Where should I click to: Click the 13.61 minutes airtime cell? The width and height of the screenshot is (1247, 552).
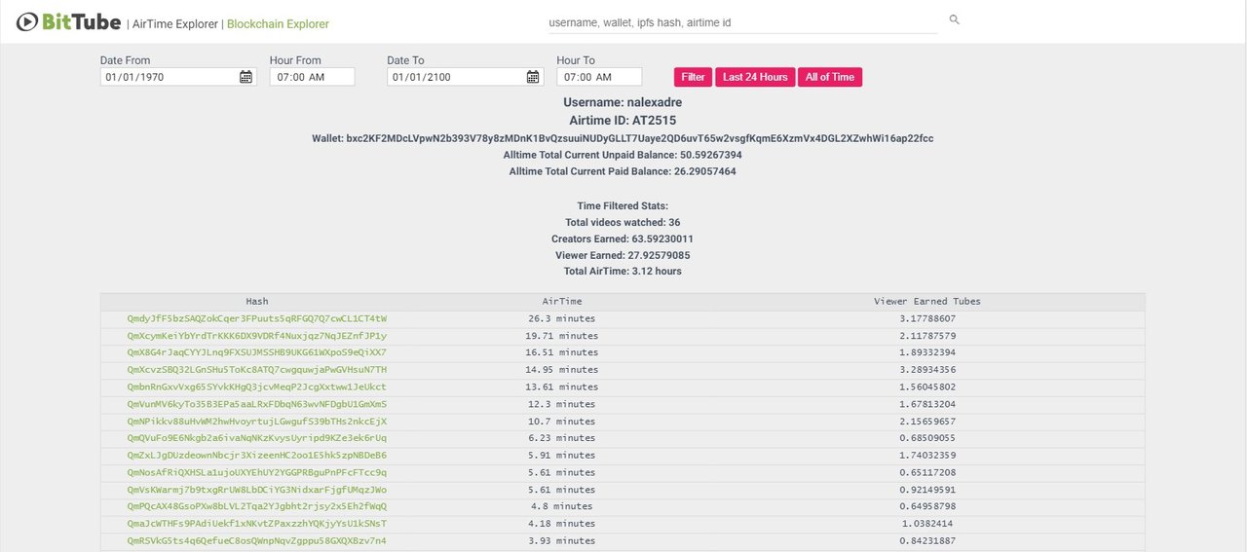click(562, 387)
